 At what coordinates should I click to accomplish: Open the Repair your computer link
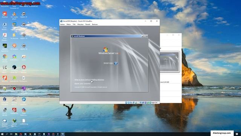[82, 83]
